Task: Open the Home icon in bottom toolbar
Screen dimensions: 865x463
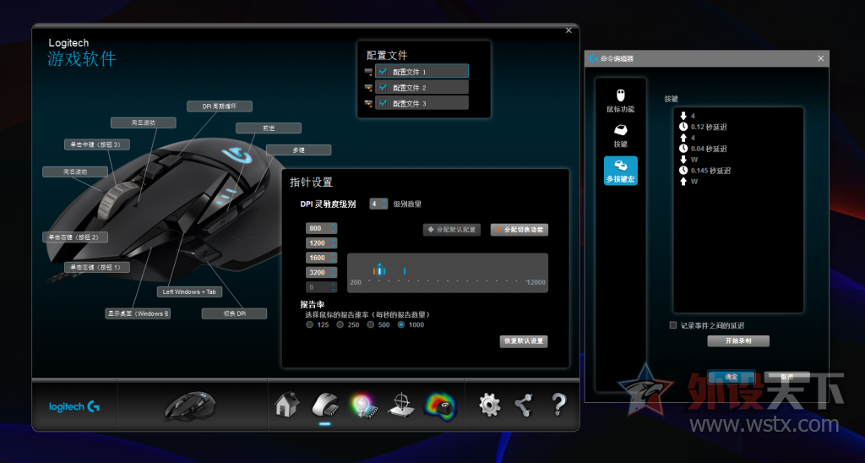Action: tap(286, 405)
